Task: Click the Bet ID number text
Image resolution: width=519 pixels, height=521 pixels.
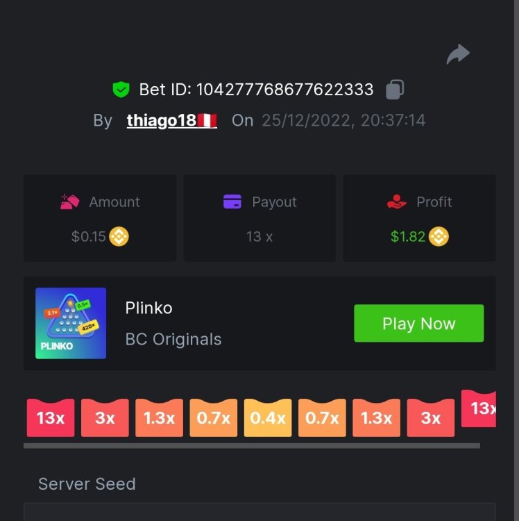Action: pos(285,90)
